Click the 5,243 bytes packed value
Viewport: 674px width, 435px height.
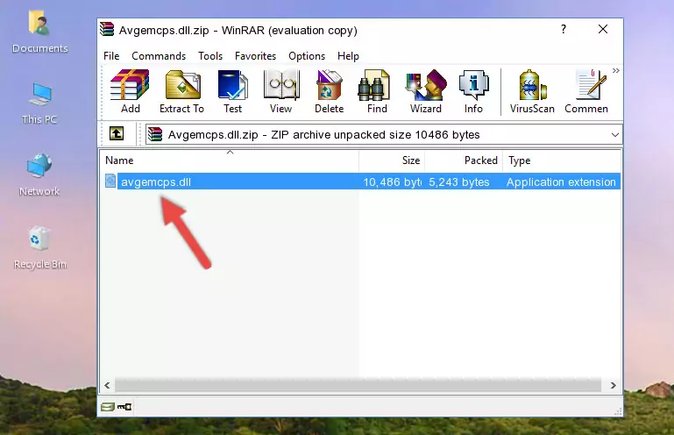pos(459,182)
